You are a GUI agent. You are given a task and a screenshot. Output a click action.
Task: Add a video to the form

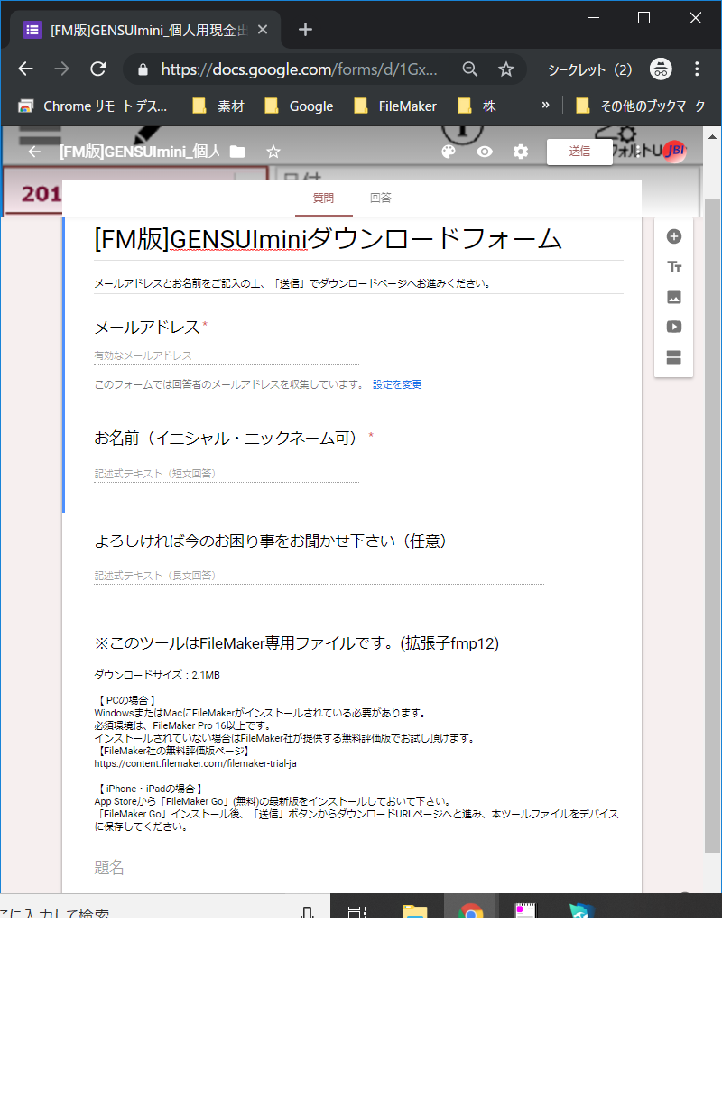673,327
